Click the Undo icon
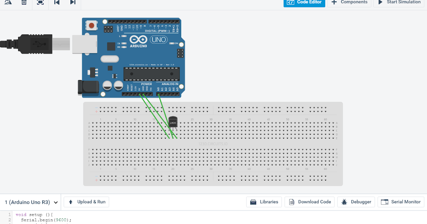Screen dimensions: 427x224 [57, 2]
